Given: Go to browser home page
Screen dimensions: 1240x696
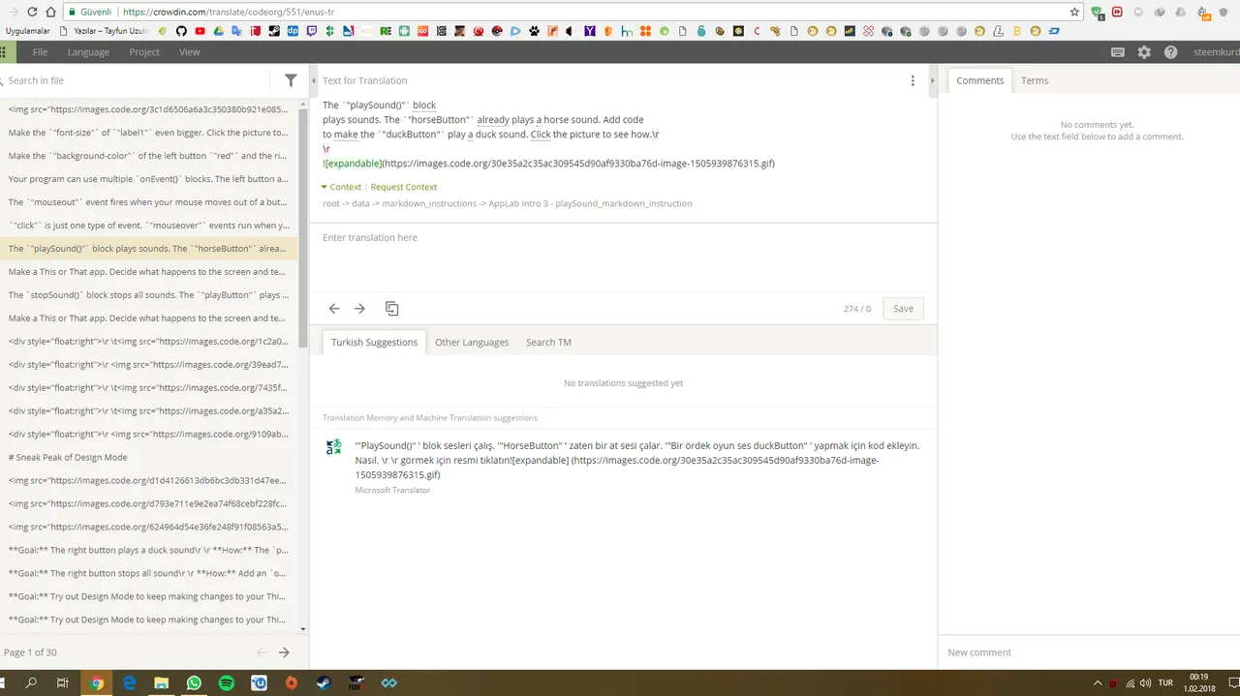Looking at the screenshot, I should [51, 12].
